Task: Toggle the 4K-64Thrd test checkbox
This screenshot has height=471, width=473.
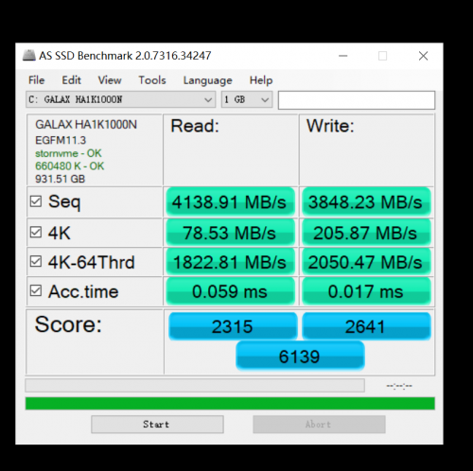Action: point(36,261)
